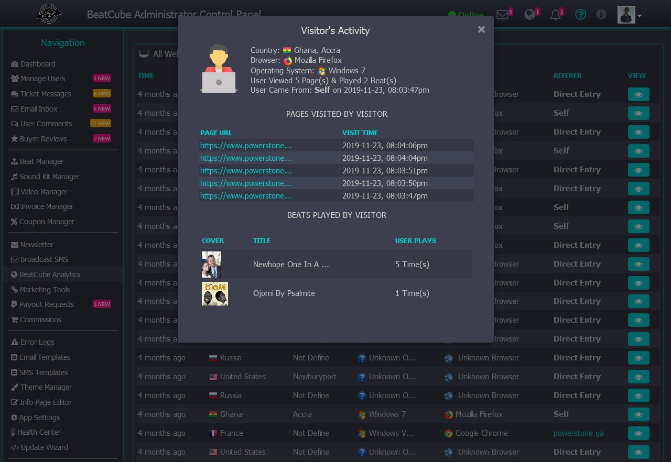Viewport: 671px width, 462px height.
Task: Open page URL visited at 08:03:47pm
Action: 246,195
